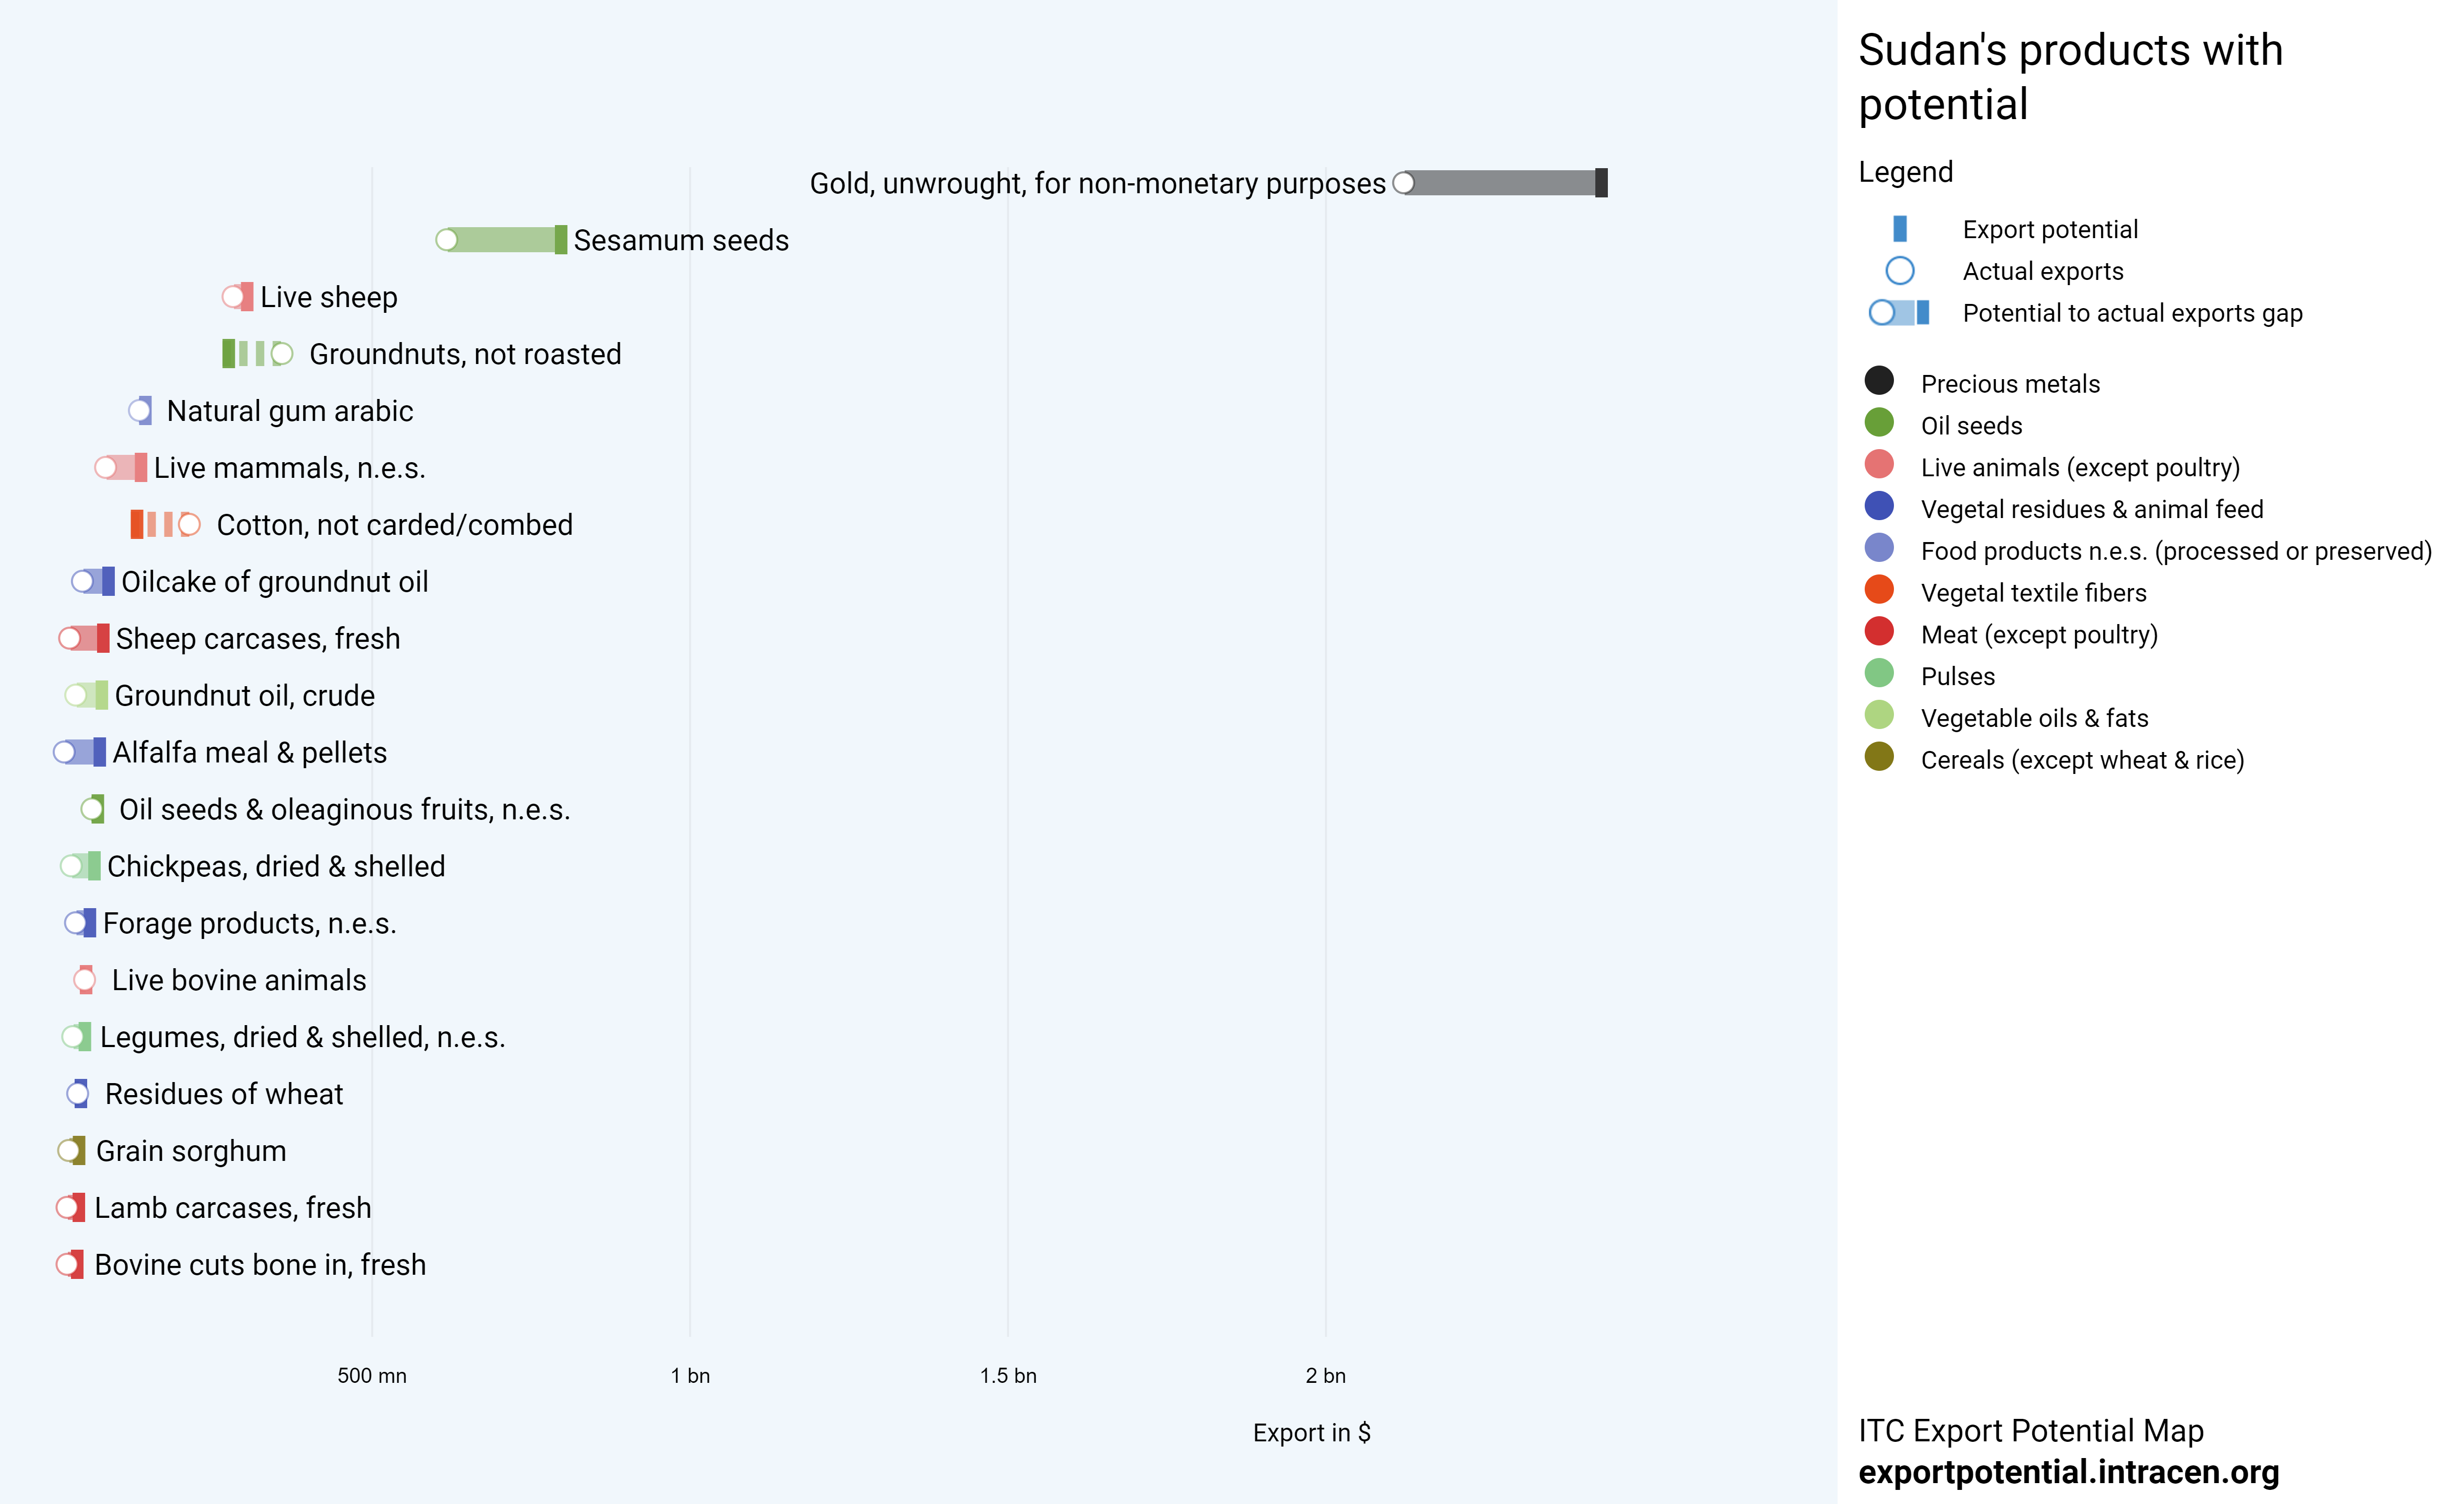Image resolution: width=2464 pixels, height=1504 pixels.
Task: Click Oilcake of groundnut oil label
Action: (275, 582)
